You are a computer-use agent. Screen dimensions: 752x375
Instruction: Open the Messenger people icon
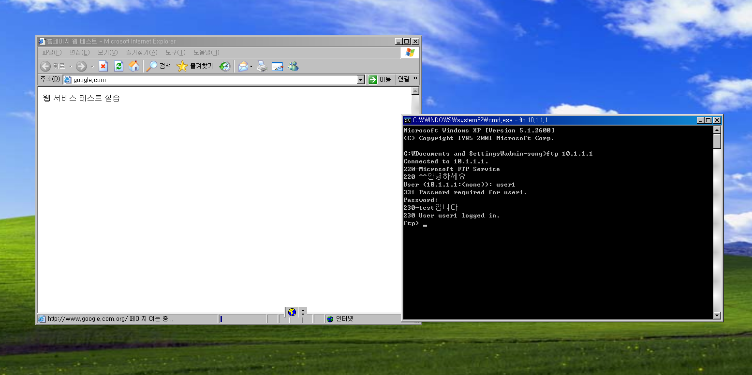(293, 66)
